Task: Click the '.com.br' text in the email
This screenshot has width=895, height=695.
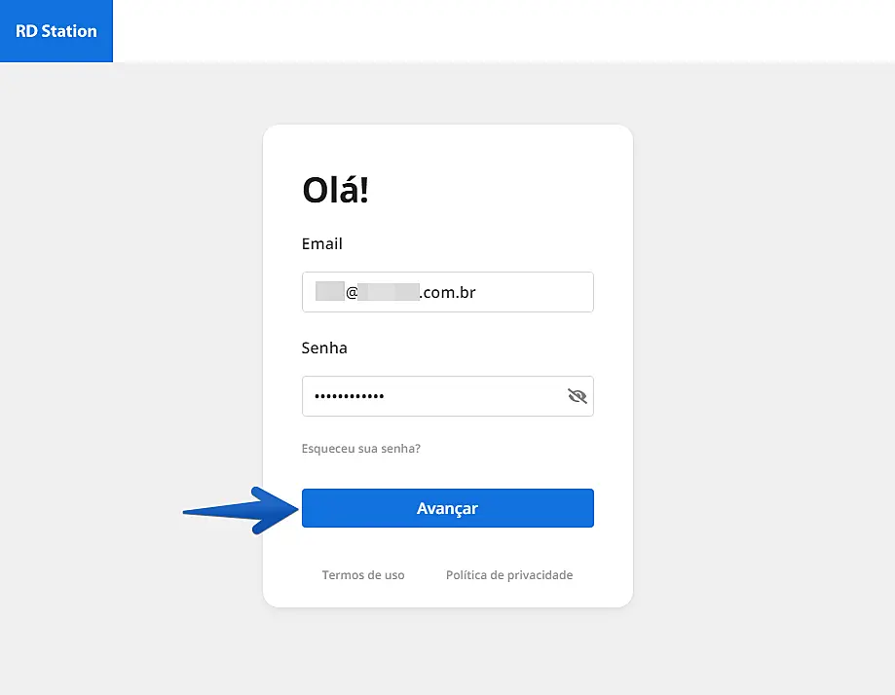Action: [447, 292]
